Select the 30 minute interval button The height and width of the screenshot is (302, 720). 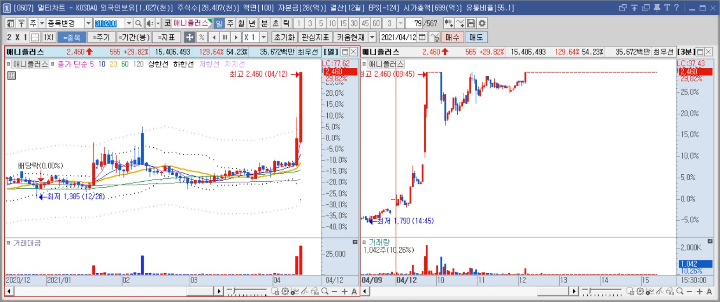click(x=354, y=23)
